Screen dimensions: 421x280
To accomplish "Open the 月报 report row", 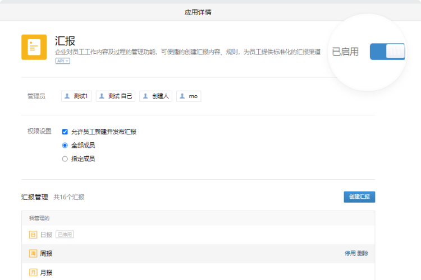I will [x=198, y=272].
